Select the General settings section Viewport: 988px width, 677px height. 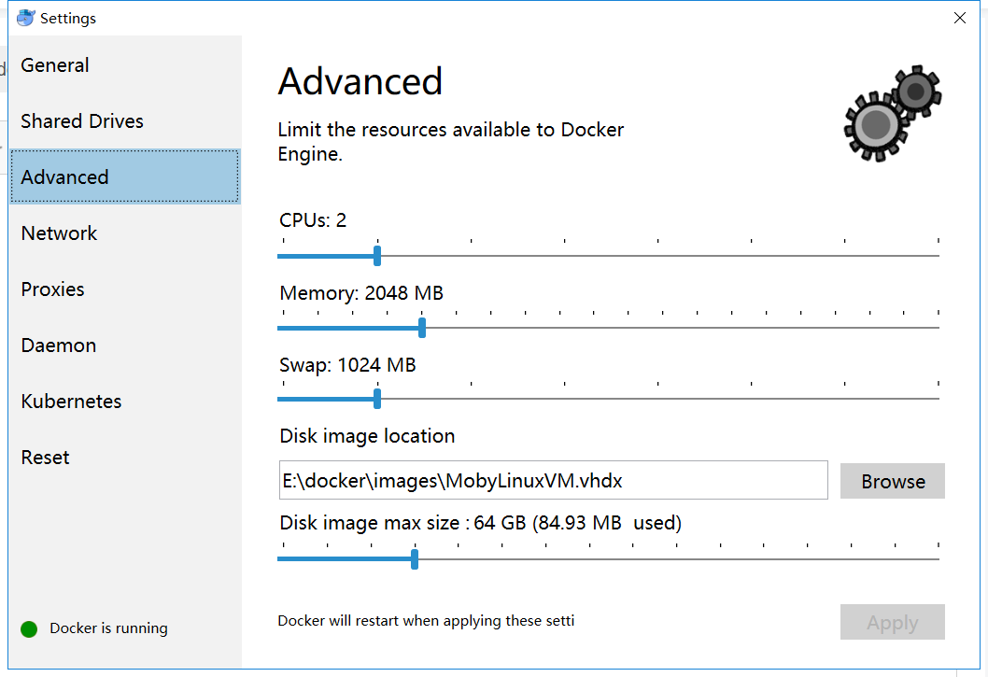(x=54, y=65)
